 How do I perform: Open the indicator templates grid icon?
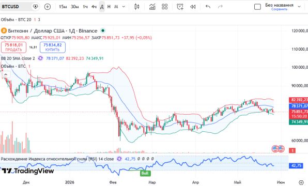[165, 7]
